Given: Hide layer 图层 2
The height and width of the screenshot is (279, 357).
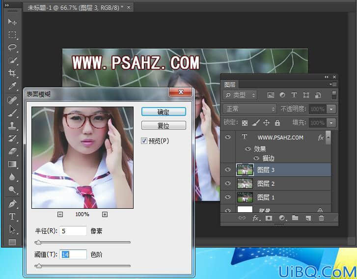Looking at the screenshot, I should [x=228, y=183].
